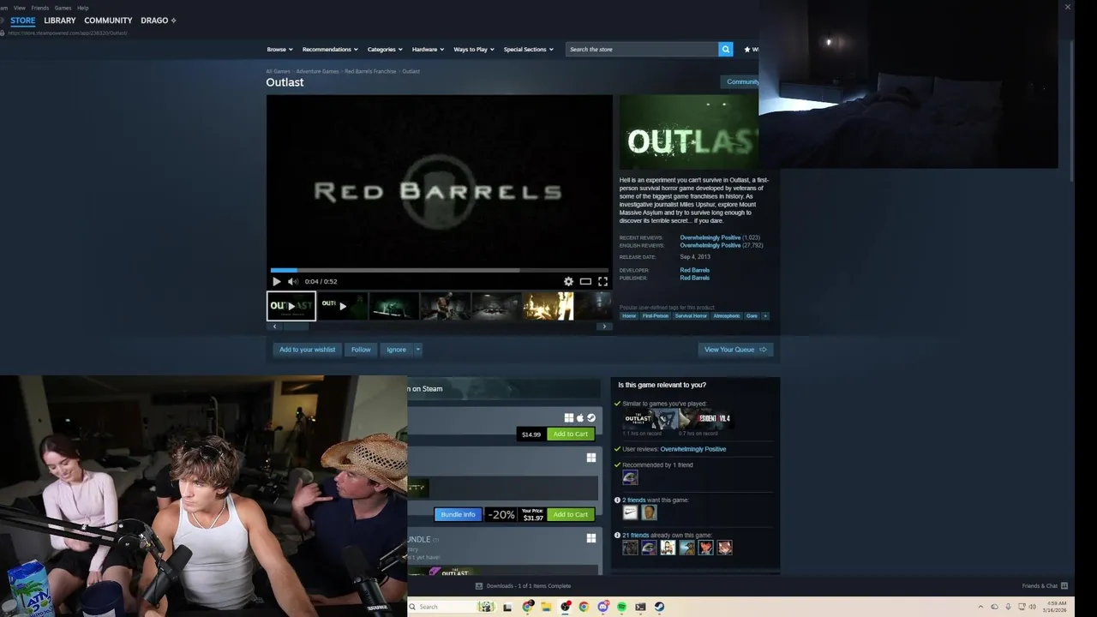
Task: Play the Outlast trailer video
Action: pos(277,281)
